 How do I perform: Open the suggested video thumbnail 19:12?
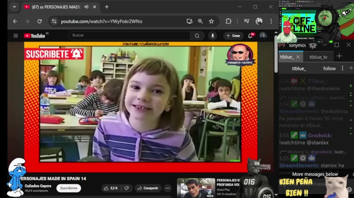point(196,188)
